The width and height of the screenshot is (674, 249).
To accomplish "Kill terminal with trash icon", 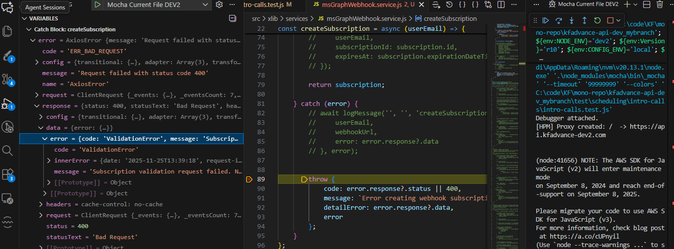I will click(x=660, y=4).
